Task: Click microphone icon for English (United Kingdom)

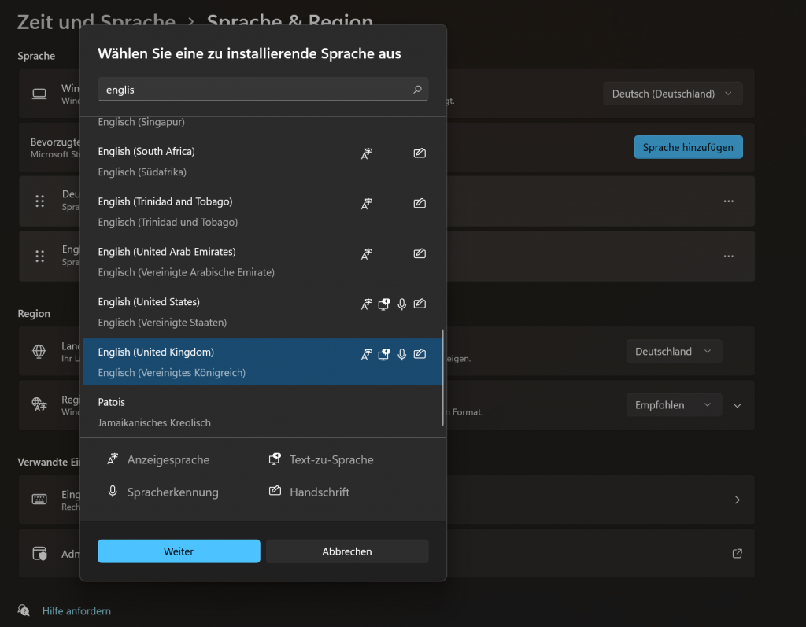Action: tap(402, 354)
